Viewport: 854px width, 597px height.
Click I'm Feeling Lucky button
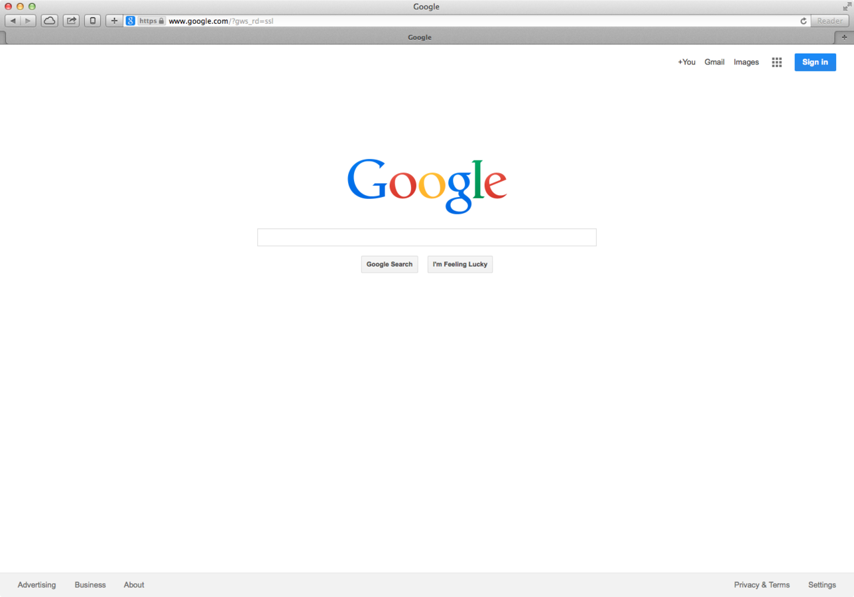point(460,264)
